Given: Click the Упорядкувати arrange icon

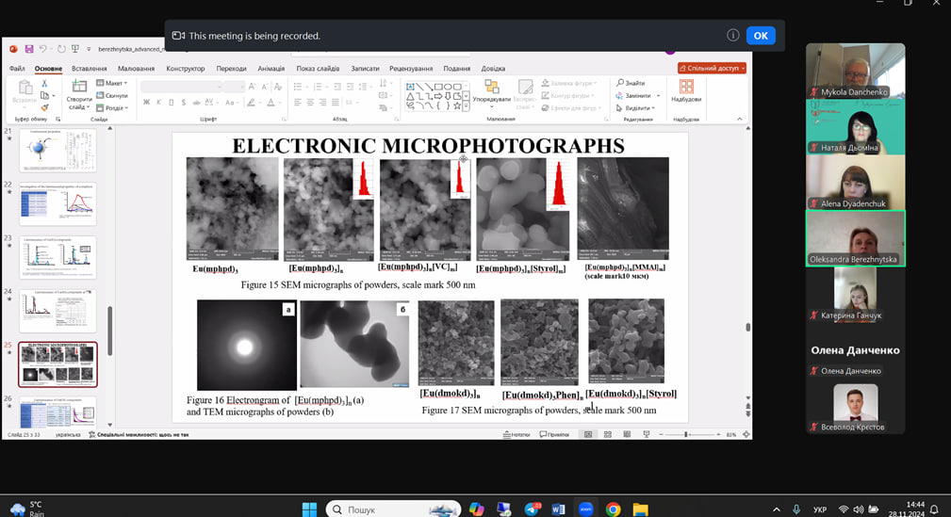Looking at the screenshot, I should (x=491, y=88).
